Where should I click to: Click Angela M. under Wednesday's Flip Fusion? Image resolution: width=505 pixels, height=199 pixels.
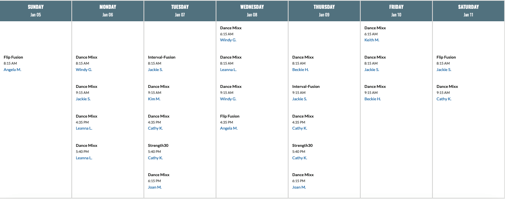tap(229, 128)
